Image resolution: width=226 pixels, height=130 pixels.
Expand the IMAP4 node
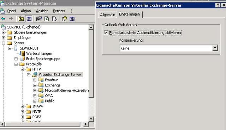point(22,106)
